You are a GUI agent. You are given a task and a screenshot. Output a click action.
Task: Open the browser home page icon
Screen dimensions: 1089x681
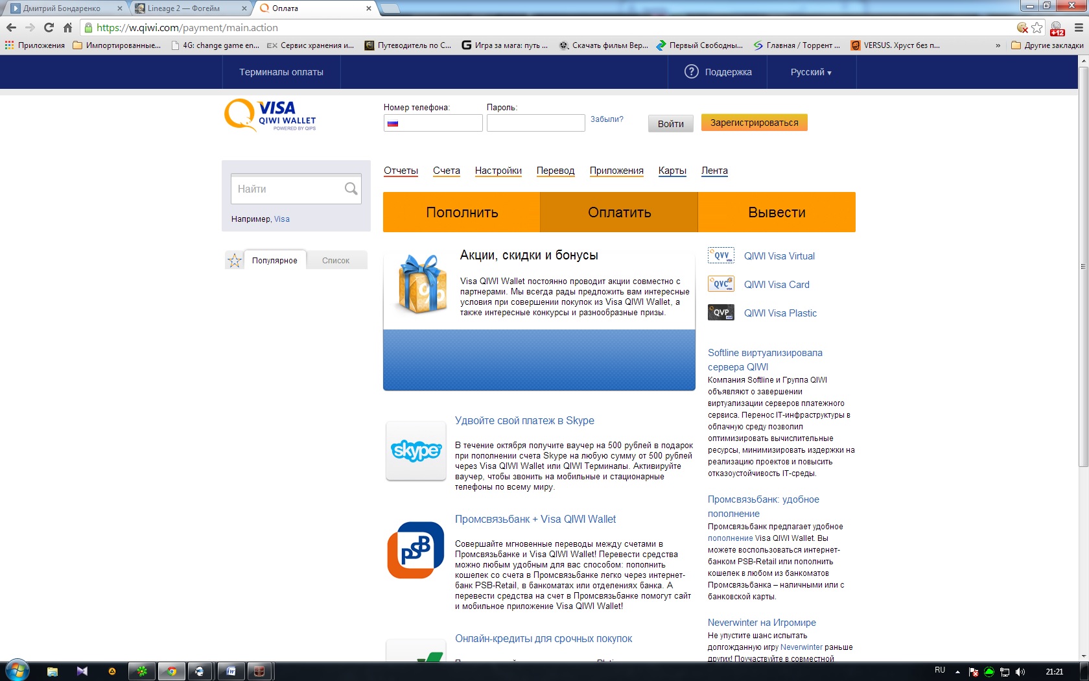coord(67,28)
